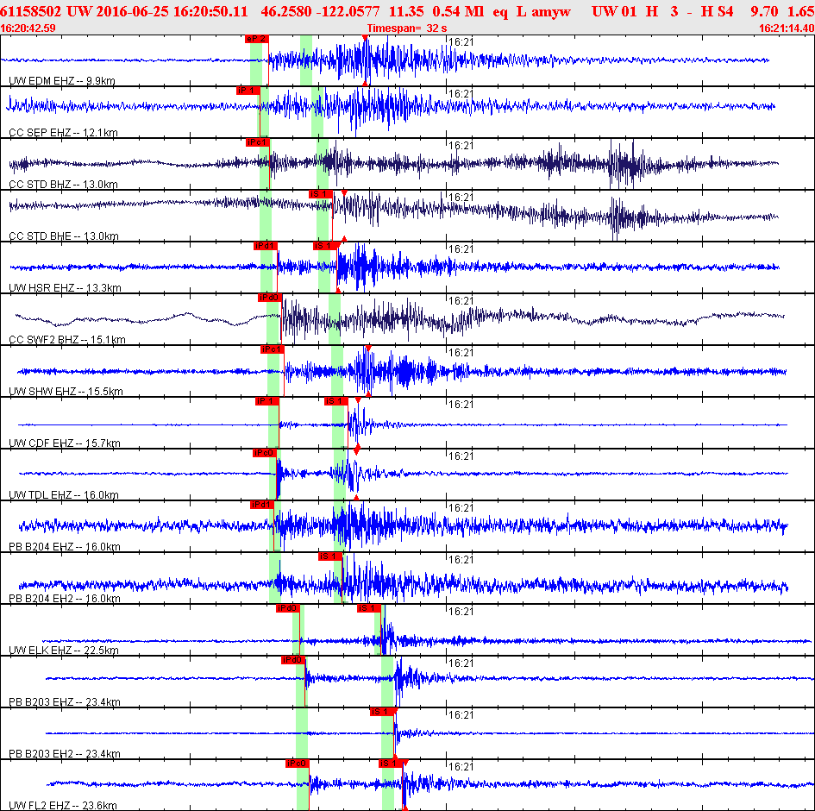Select the PB B204 EH2 -- 16.0km channel label
The image size is (815, 811).
pos(65,598)
